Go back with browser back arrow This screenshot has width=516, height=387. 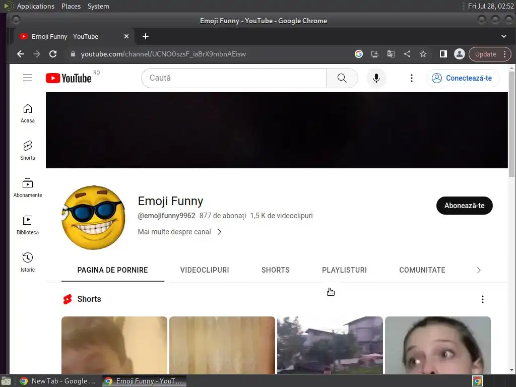tap(21, 54)
